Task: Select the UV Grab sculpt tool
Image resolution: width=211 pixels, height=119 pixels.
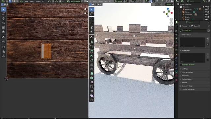Action: (4, 47)
